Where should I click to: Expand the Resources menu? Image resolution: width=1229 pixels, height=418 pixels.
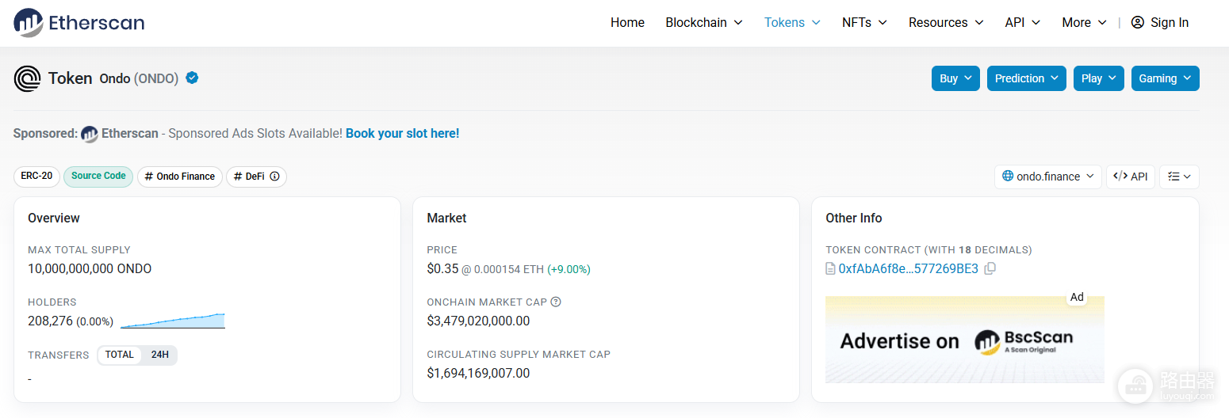[946, 22]
